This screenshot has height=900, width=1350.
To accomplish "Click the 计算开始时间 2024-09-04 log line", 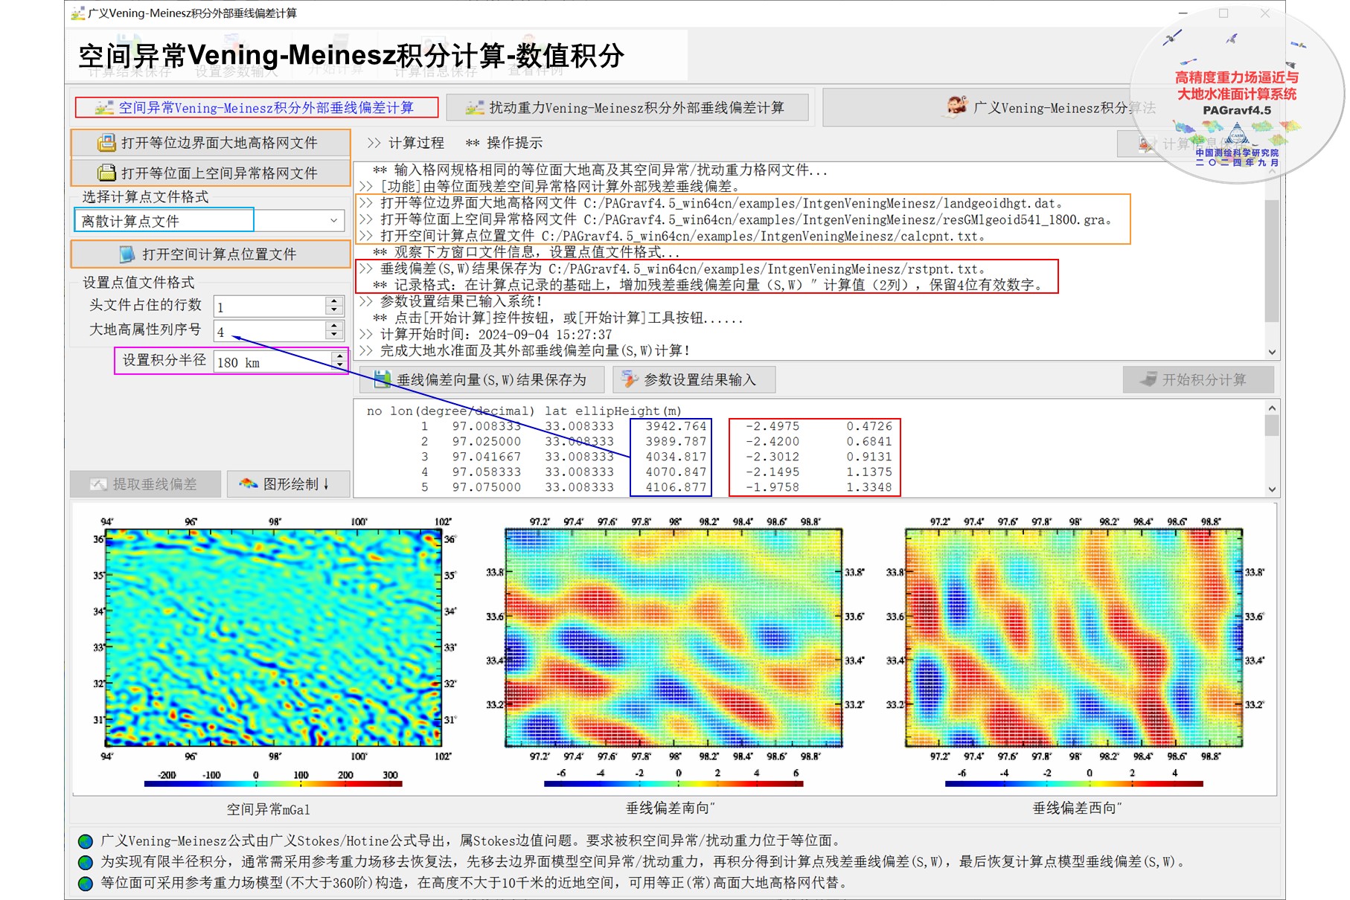I will click(x=485, y=334).
